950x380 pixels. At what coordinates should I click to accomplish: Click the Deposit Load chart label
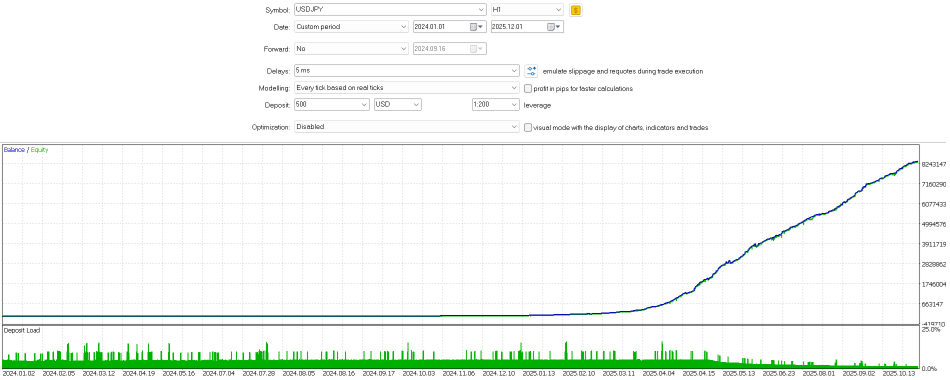(x=22, y=330)
